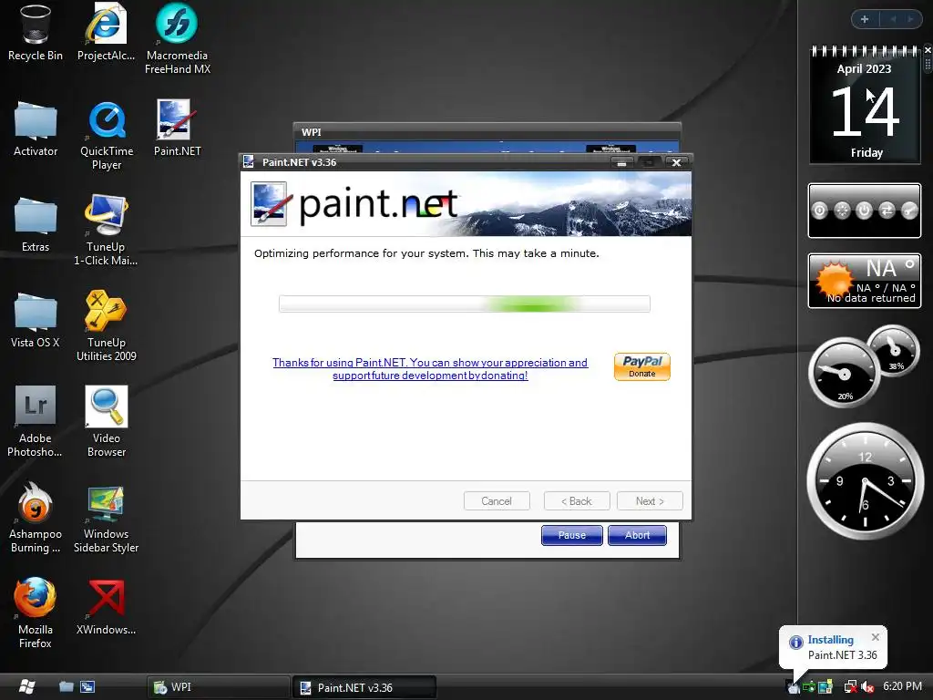The width and height of the screenshot is (933, 700).
Task: Click the Installing Paint.NET 3.36 balloon
Action: [x=833, y=647]
